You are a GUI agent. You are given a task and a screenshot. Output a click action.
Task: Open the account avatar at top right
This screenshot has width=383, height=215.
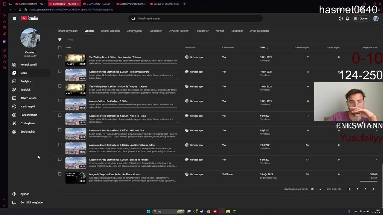376,19
